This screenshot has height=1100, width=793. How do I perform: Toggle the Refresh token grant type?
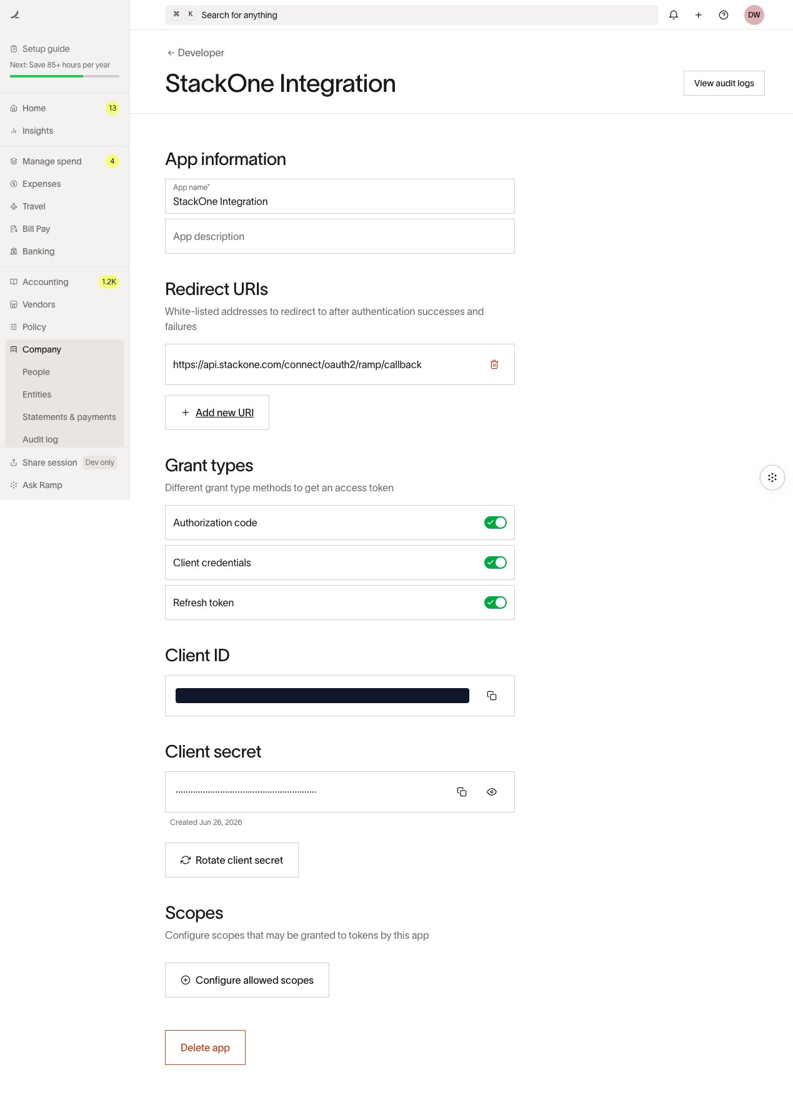tap(496, 602)
